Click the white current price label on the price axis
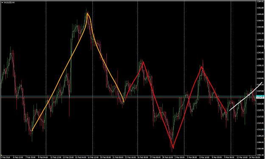This screenshot has height=159, width=265. (x=261, y=98)
